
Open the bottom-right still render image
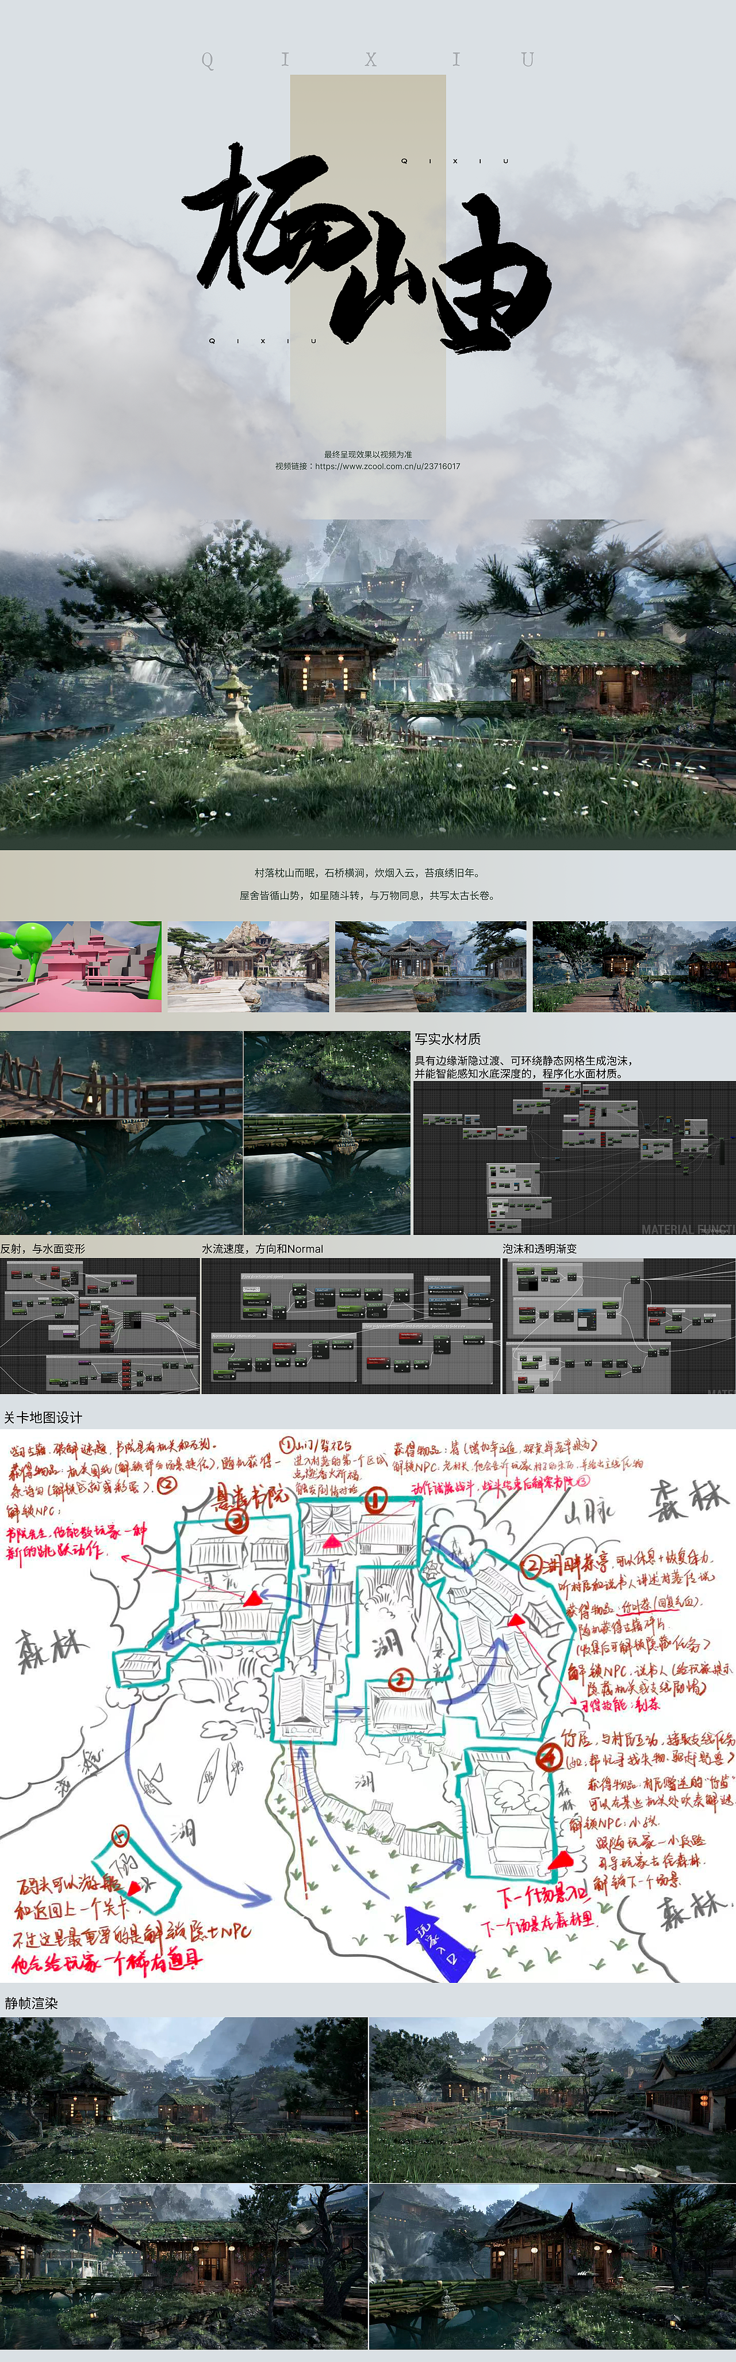coord(553,2266)
